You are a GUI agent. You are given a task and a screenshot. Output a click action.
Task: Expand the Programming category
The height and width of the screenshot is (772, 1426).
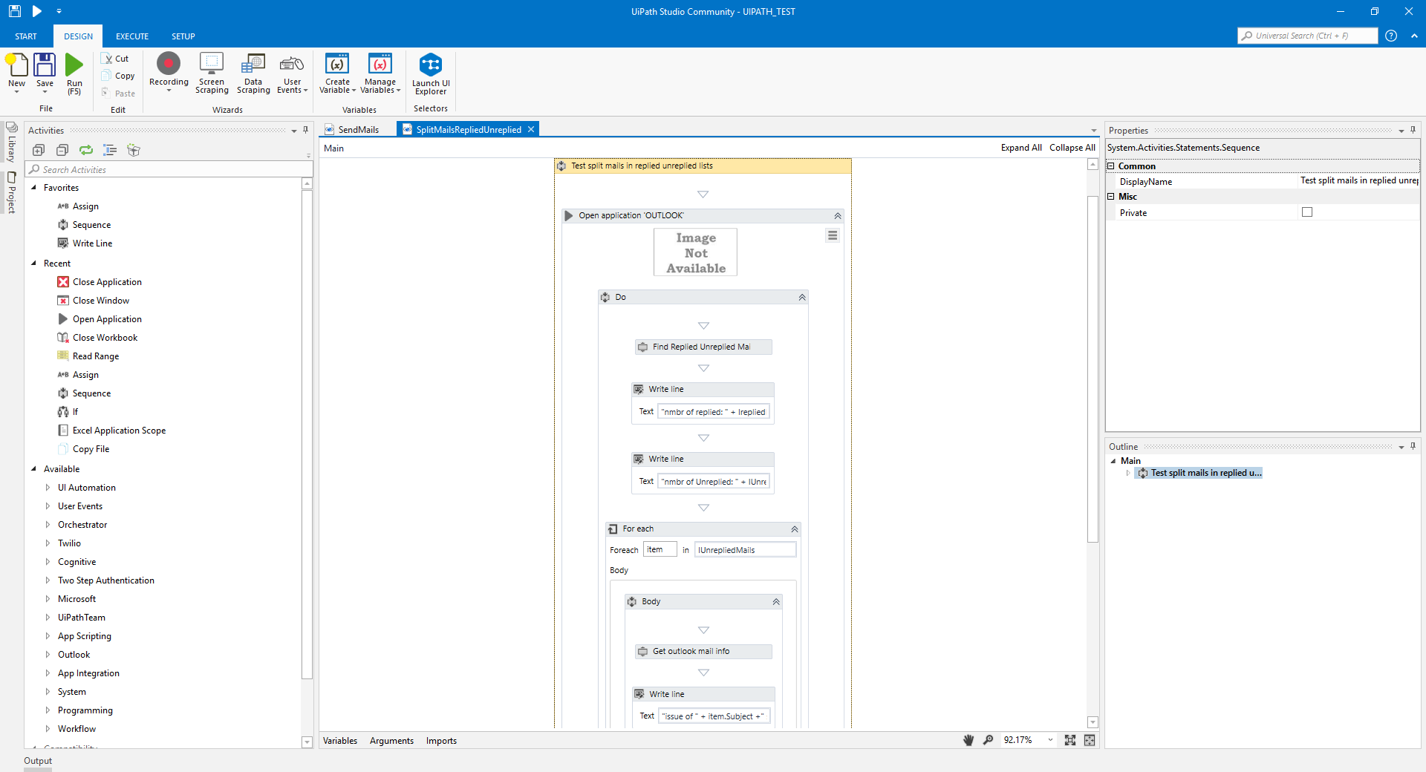click(x=48, y=710)
